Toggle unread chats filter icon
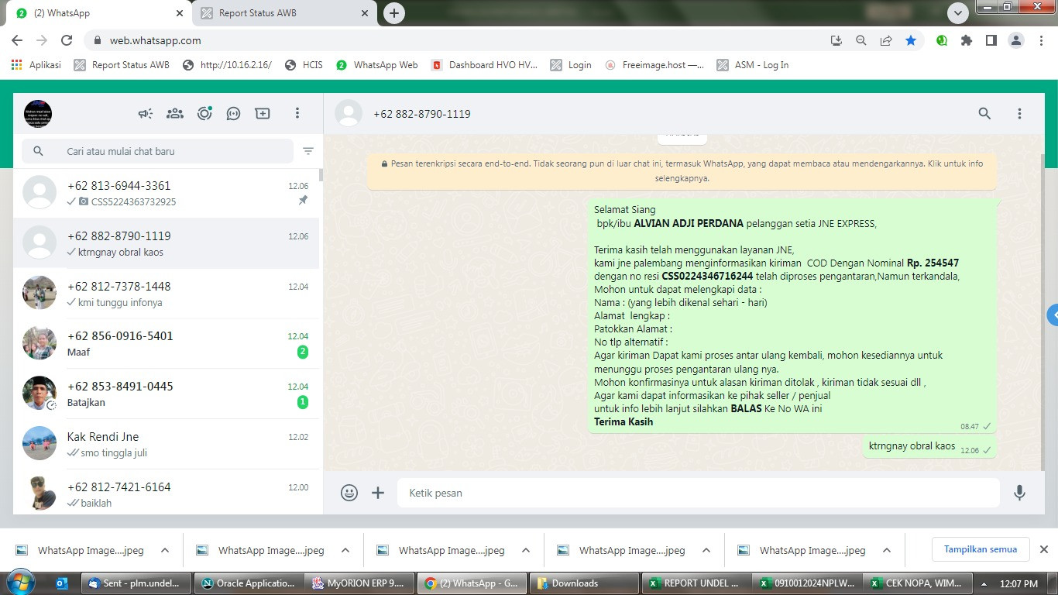1058x595 pixels. (308, 151)
